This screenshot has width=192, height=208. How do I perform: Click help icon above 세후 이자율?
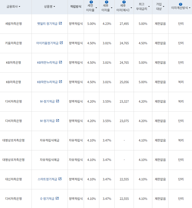107,2
